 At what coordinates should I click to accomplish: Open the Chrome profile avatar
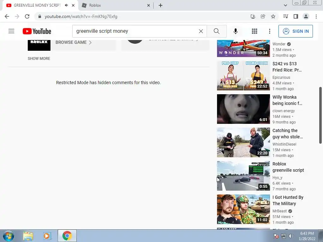(x=306, y=16)
